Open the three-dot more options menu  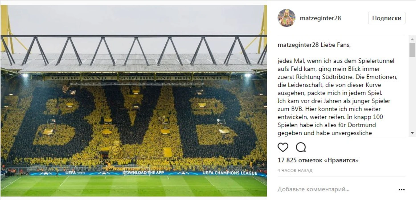(x=401, y=190)
